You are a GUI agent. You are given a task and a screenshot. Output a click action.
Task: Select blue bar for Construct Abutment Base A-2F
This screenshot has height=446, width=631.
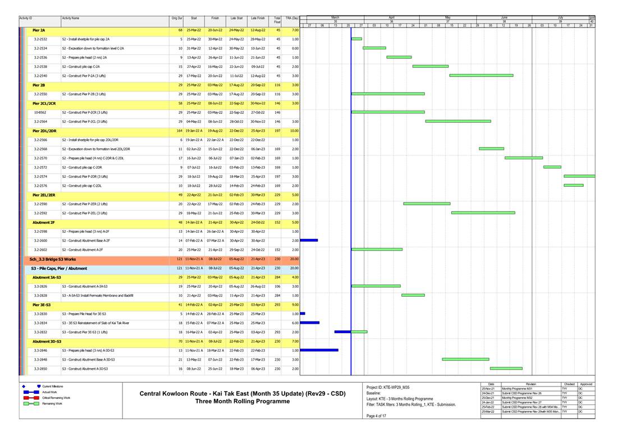click(309, 240)
